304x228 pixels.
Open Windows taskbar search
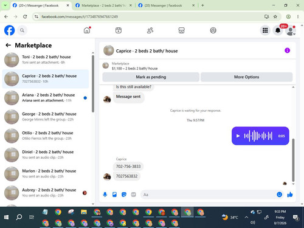tap(19, 217)
